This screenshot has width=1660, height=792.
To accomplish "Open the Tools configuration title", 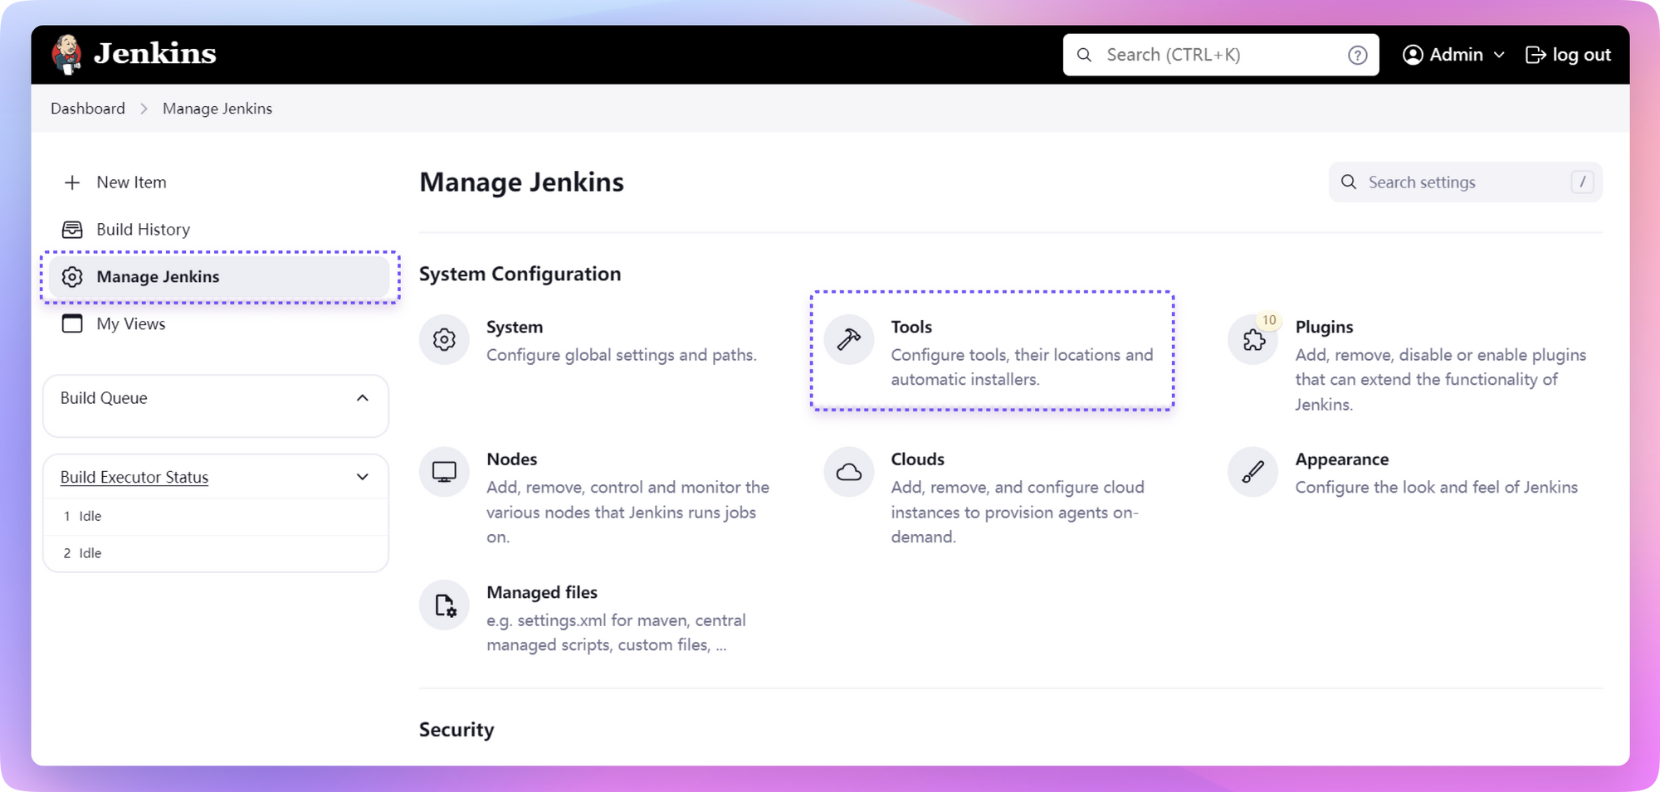I will [911, 327].
